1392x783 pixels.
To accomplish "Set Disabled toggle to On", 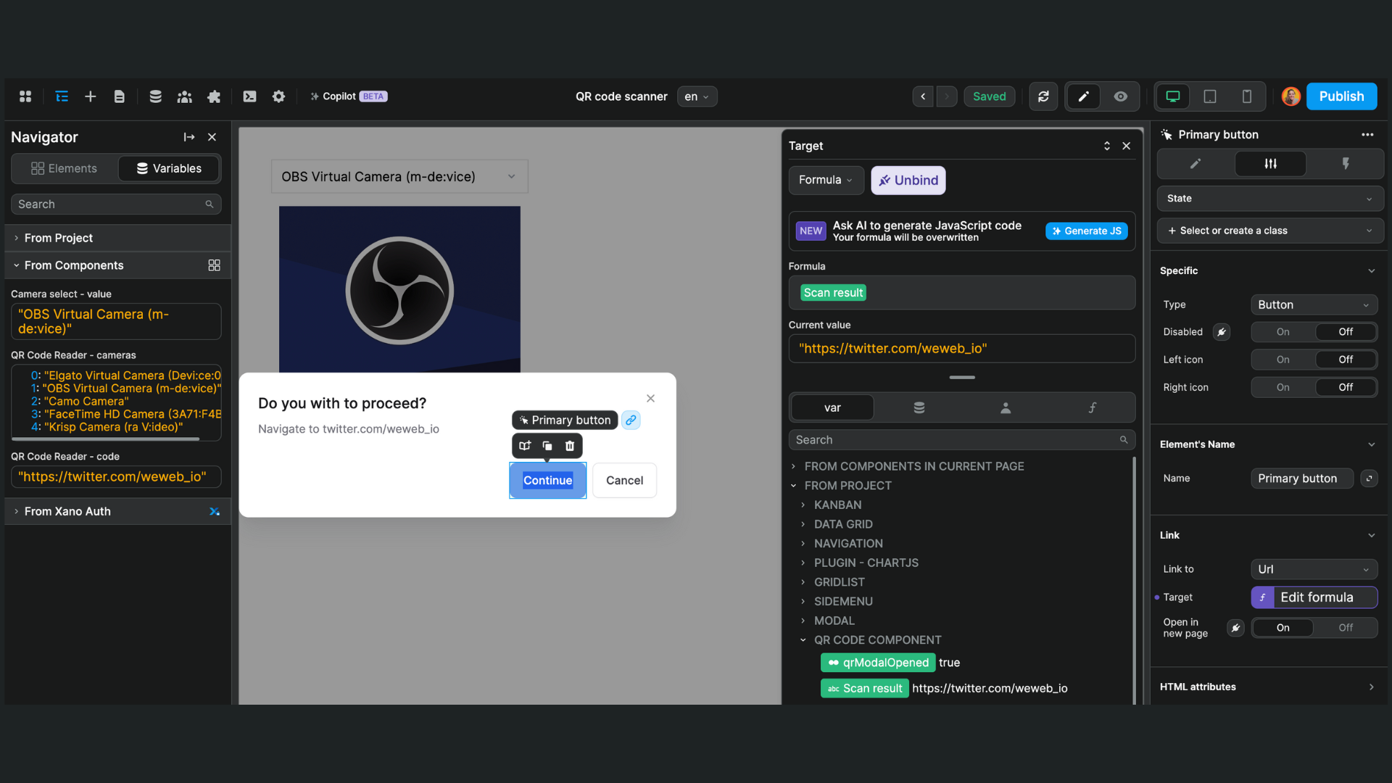I will pos(1283,332).
